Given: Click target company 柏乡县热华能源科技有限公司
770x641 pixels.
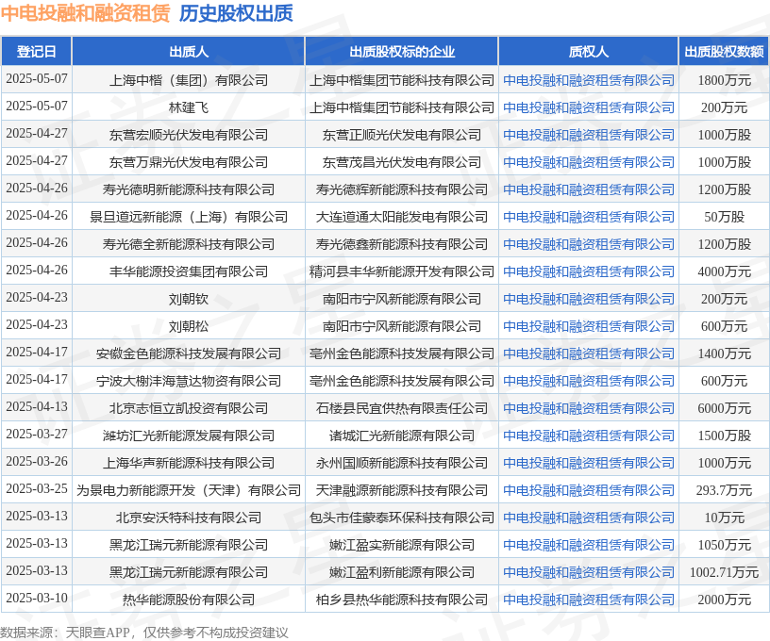Looking at the screenshot, I should point(402,600).
